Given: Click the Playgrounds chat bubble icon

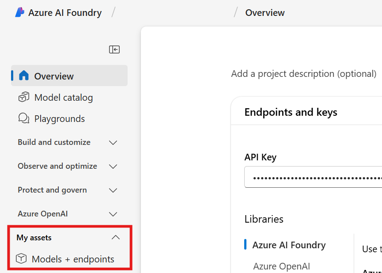Looking at the screenshot, I should tap(23, 118).
